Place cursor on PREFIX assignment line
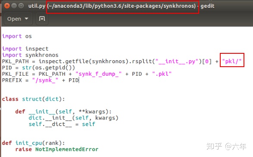The height and width of the screenshot is (157, 253). (x=40, y=80)
